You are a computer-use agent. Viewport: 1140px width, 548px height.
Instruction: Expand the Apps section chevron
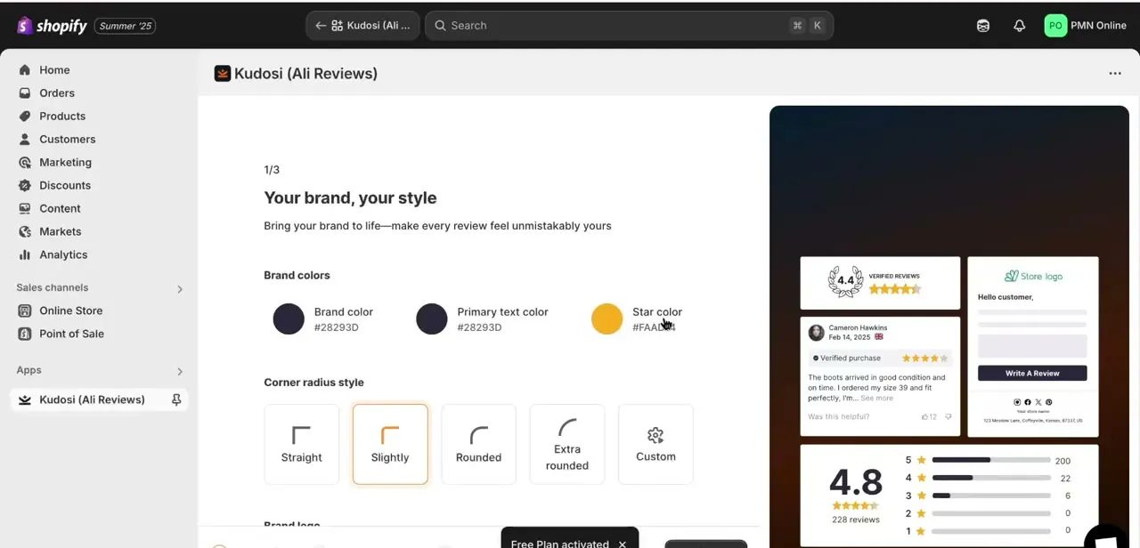[180, 371]
